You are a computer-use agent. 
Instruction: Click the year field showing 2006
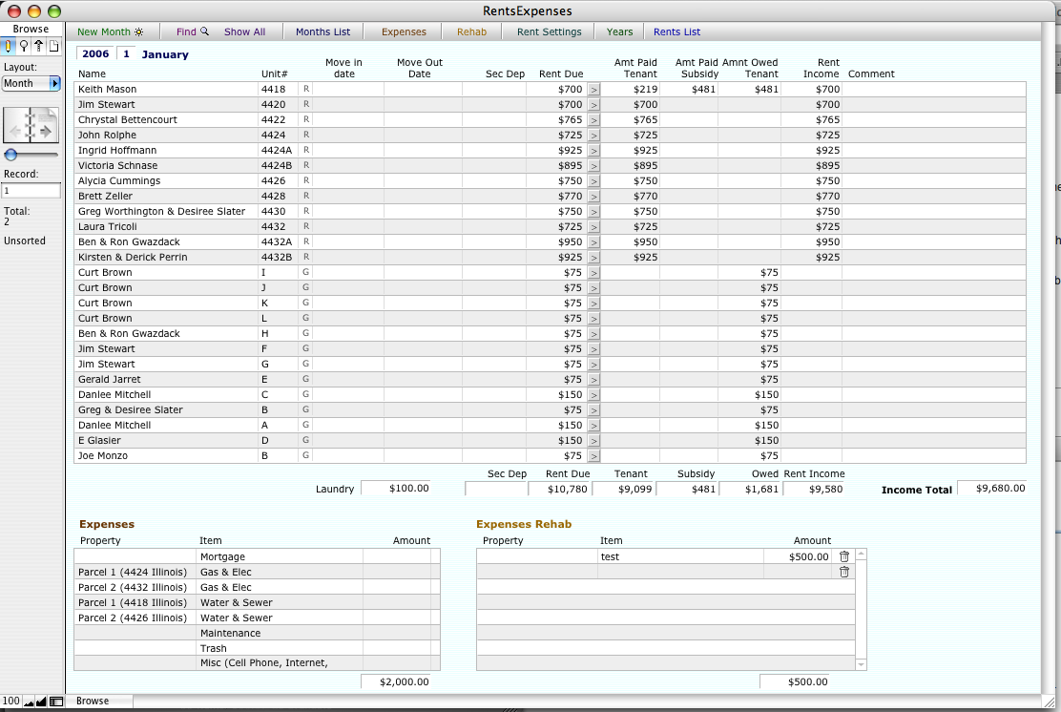coord(95,54)
